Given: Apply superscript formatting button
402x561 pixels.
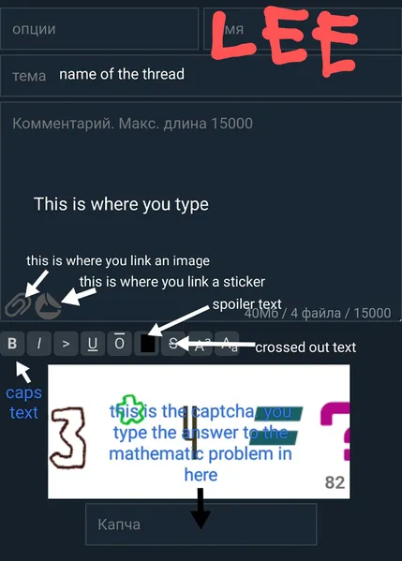Looking at the screenshot, I should tap(201, 344).
